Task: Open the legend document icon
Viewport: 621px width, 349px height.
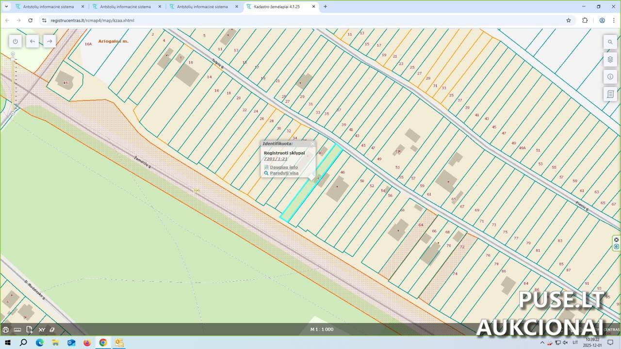Action: (610, 94)
